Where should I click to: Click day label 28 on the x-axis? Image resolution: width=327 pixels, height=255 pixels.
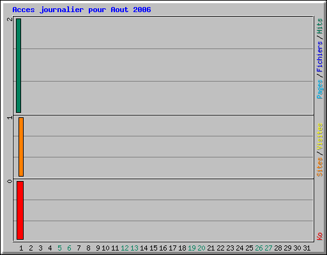(278, 248)
